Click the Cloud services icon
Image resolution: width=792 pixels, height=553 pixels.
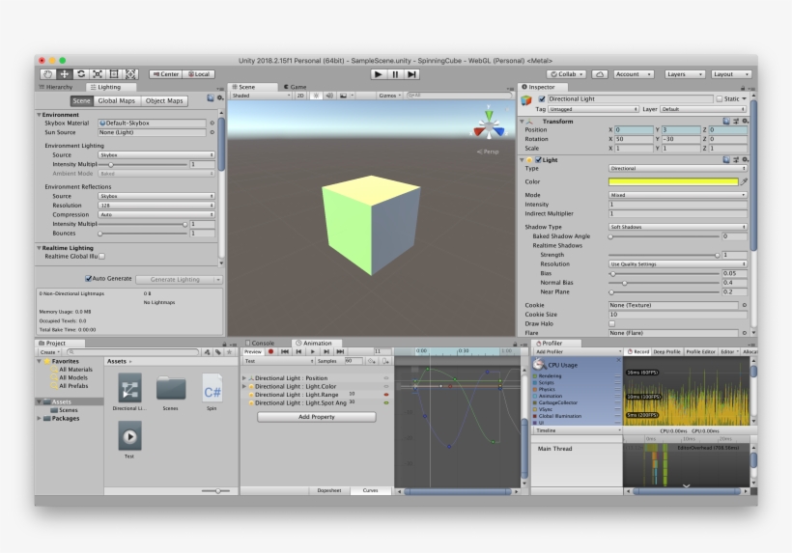tap(599, 74)
